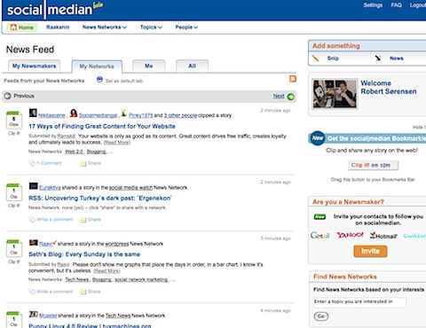
Task: Switch to the Me tab
Action: tap(149, 66)
